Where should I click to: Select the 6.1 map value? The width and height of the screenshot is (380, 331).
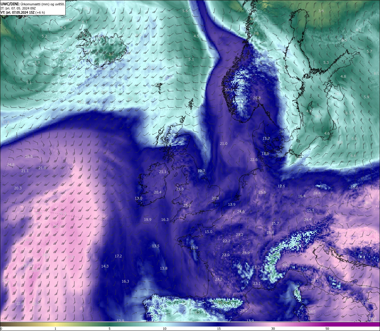coord(85,22)
